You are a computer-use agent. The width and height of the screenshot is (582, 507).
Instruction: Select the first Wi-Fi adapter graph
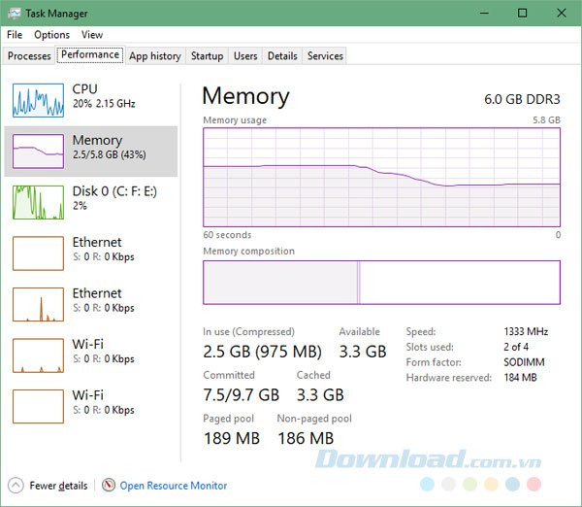pyautogui.click(x=38, y=355)
